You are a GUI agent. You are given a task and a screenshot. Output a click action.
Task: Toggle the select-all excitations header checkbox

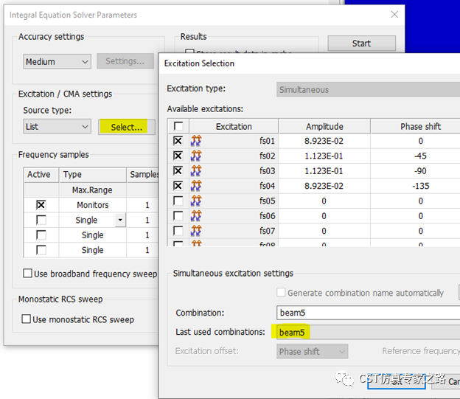coord(178,126)
